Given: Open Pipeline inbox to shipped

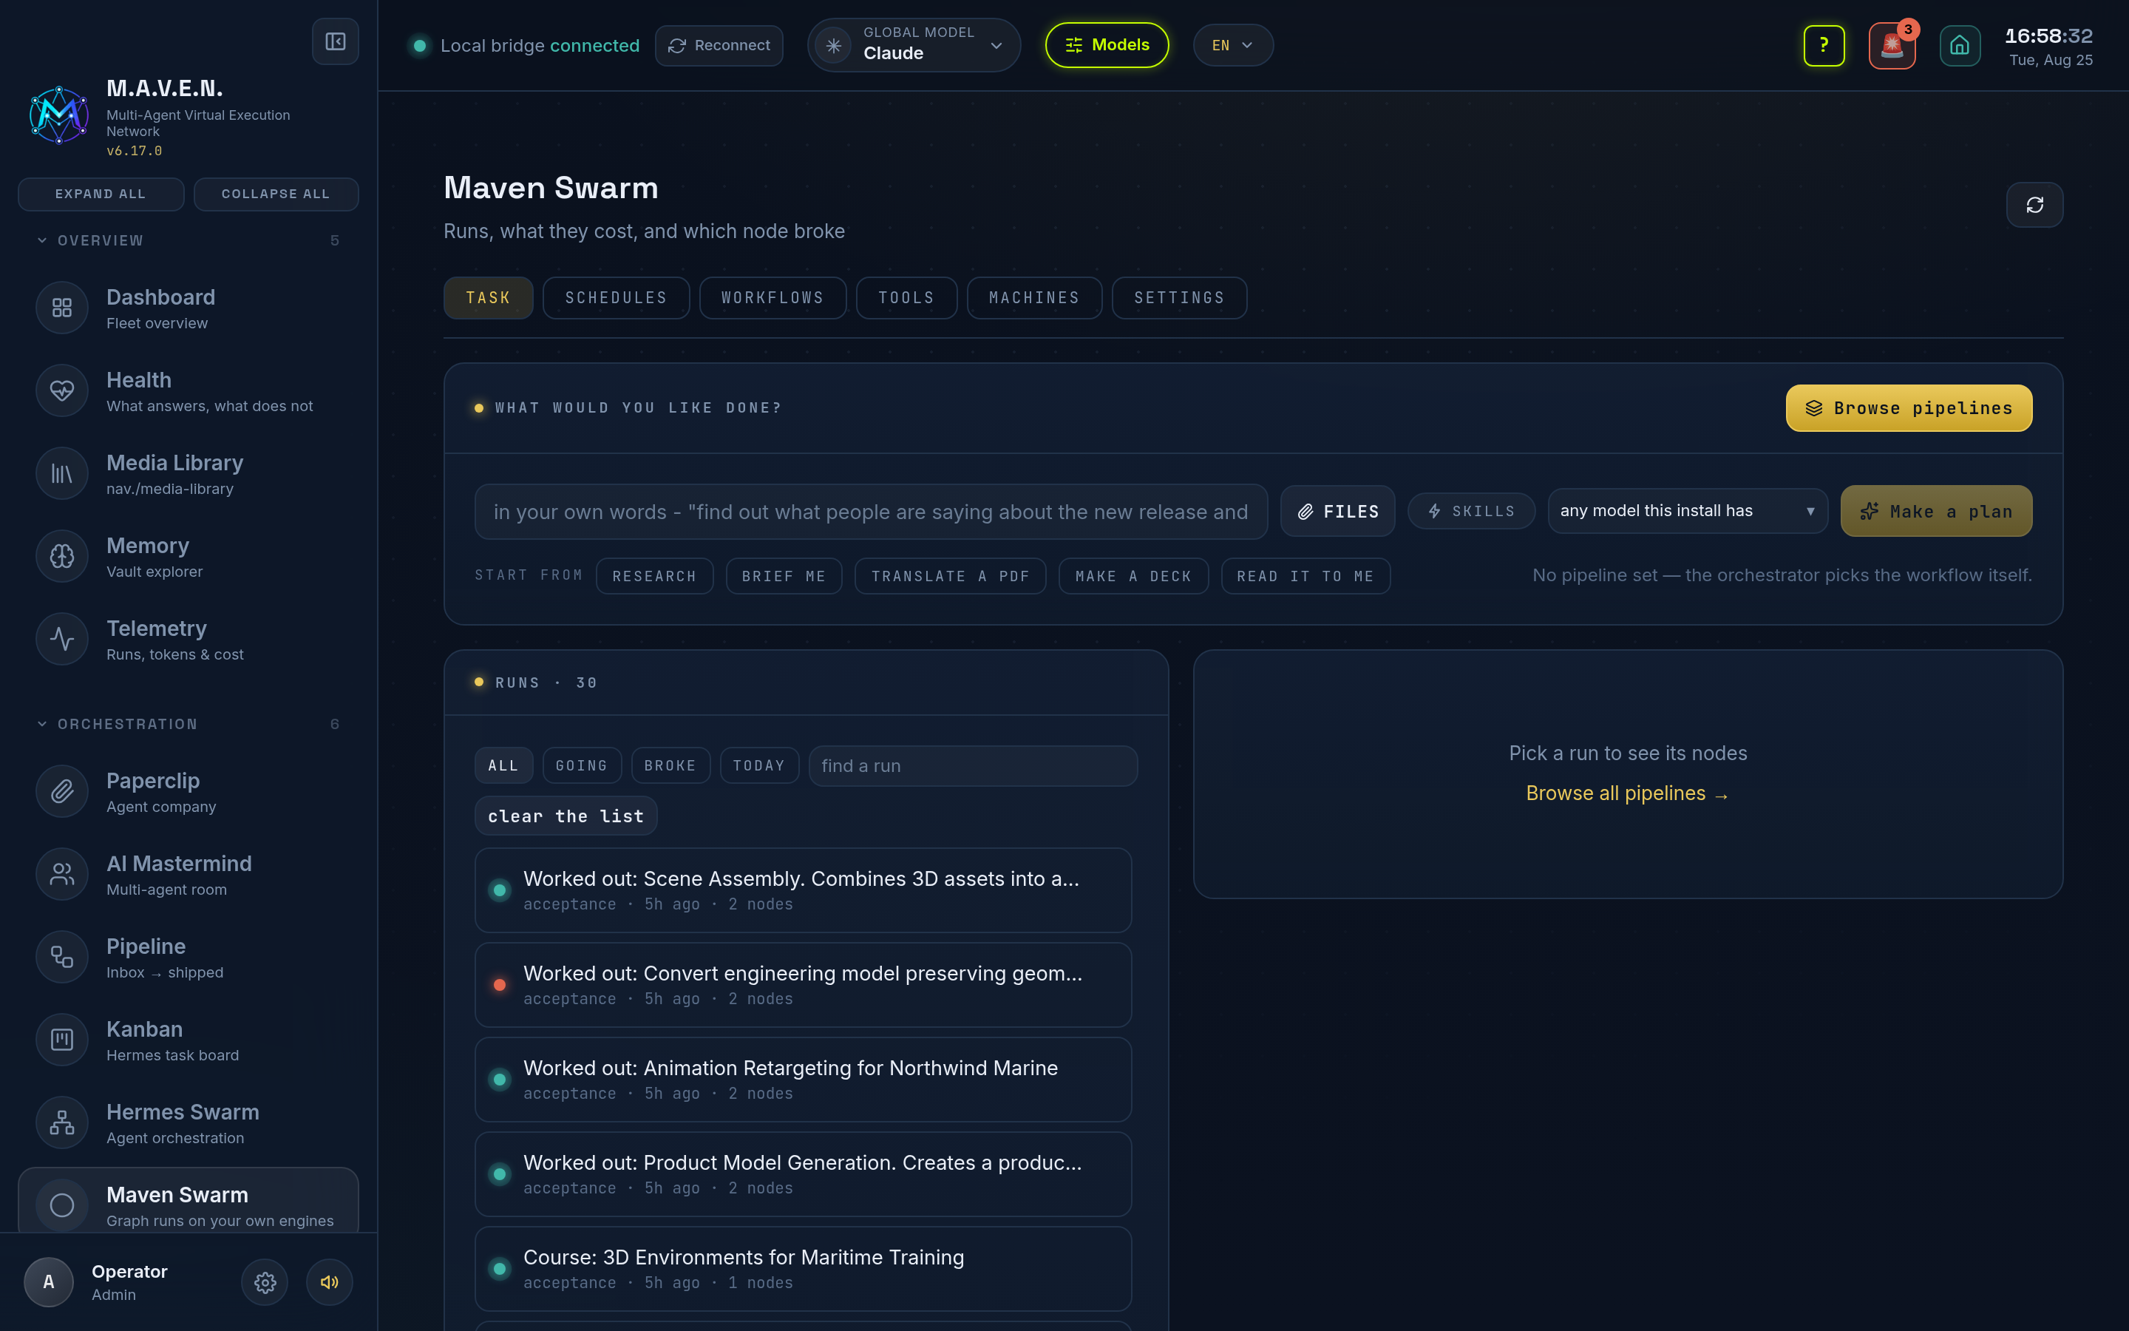Looking at the screenshot, I should click(x=189, y=957).
